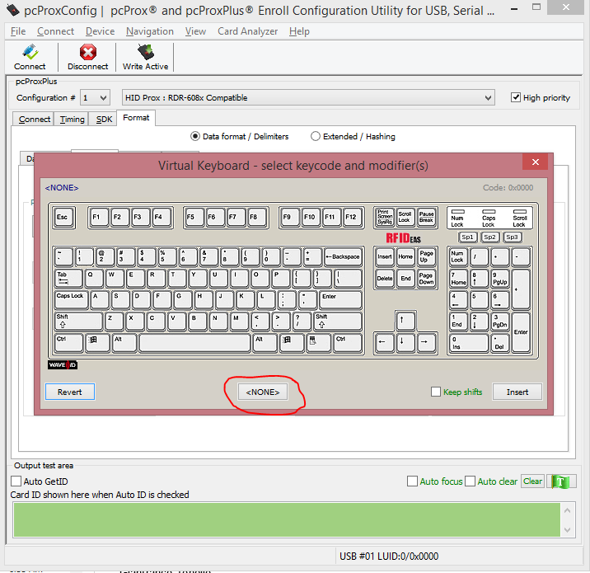Select the spacebar on virtual keyboard
The width and height of the screenshot is (590, 573).
(194, 343)
